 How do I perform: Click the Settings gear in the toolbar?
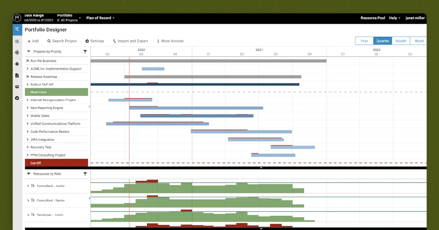95,41
